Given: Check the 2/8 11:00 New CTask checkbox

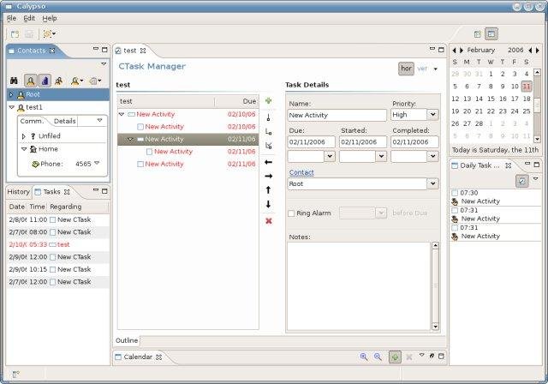Looking at the screenshot, I should click(x=53, y=220).
